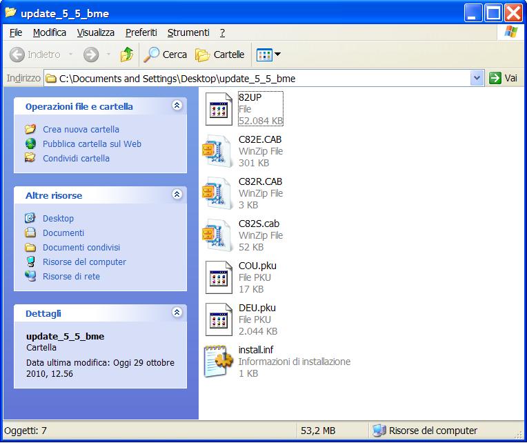
Task: Open the view mode dropdown button
Action: pyautogui.click(x=268, y=55)
